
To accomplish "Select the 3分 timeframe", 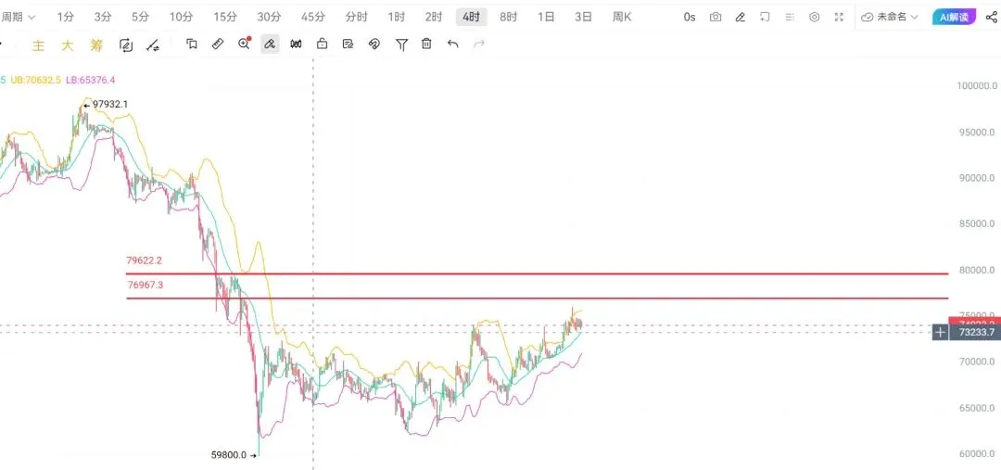I will pyautogui.click(x=102, y=18).
